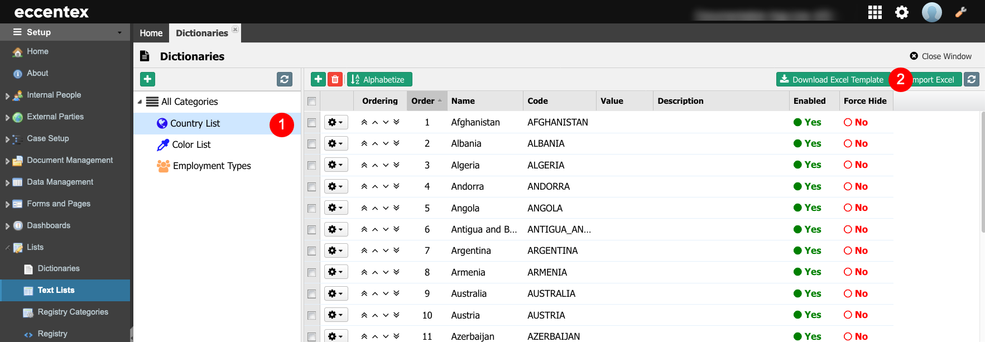Viewport: 985px width, 342px height.
Task: Move Argentina up one position
Action: click(375, 251)
